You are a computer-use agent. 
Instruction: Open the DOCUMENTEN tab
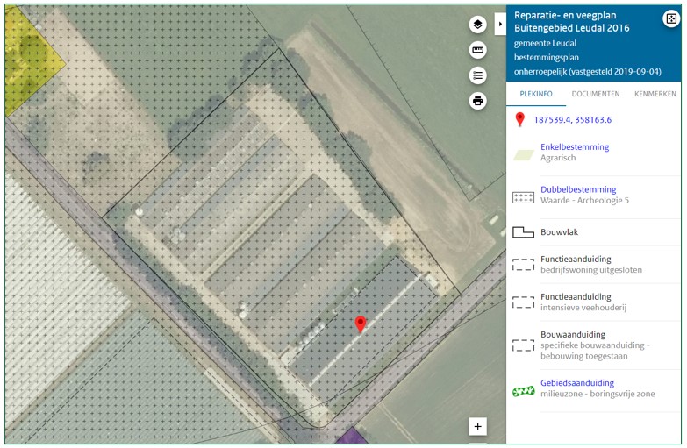point(596,94)
